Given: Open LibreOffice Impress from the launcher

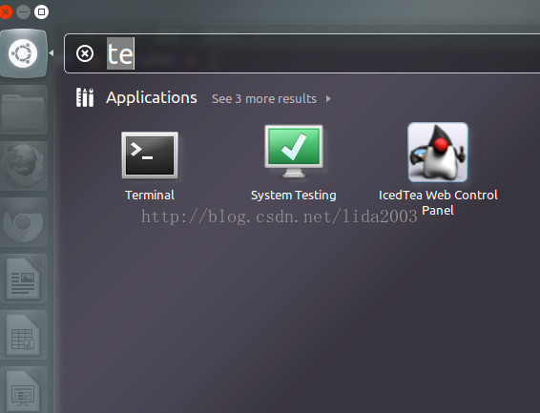Looking at the screenshot, I should [x=23, y=390].
